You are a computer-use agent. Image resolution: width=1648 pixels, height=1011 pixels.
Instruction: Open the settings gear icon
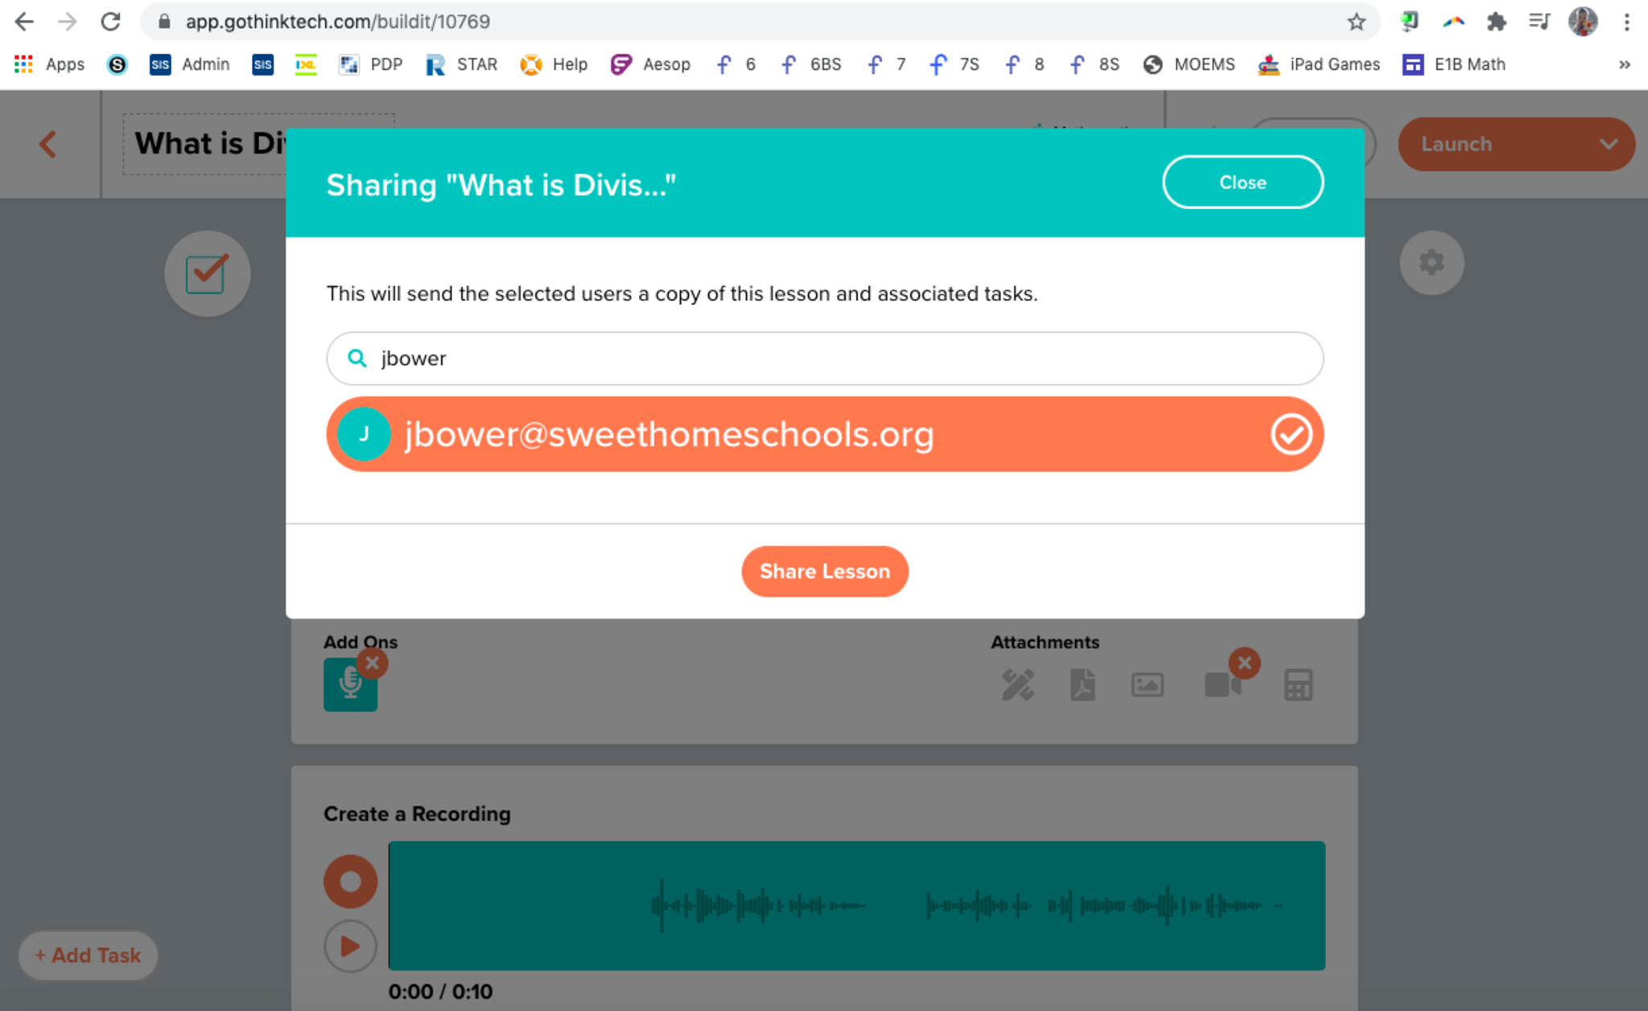pos(1431,263)
